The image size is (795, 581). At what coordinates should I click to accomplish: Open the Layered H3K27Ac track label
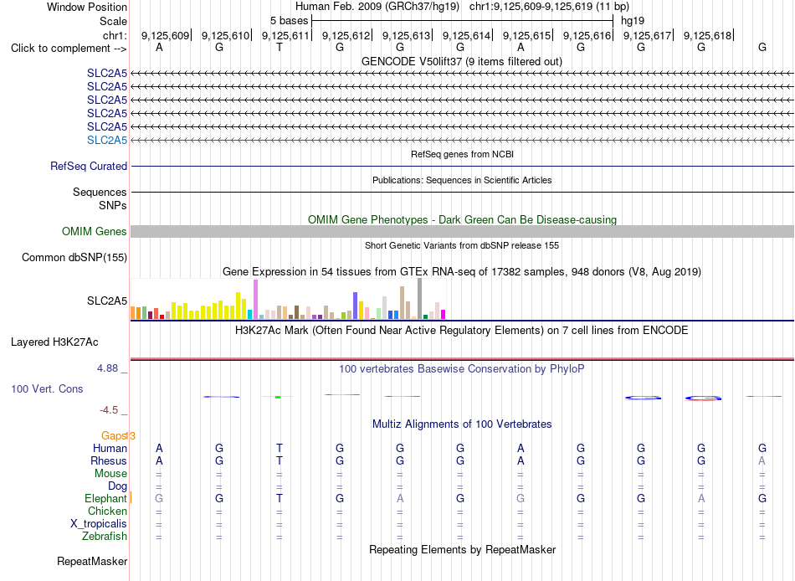point(54,342)
